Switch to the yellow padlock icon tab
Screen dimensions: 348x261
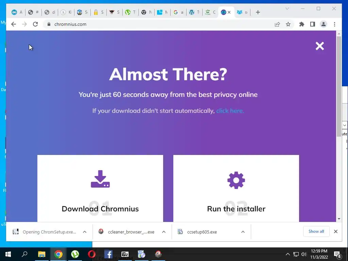[x=98, y=13]
